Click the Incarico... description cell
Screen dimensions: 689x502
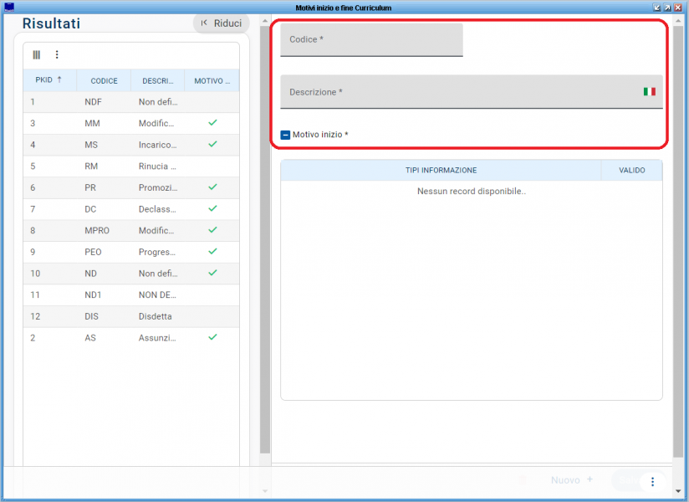[158, 145]
